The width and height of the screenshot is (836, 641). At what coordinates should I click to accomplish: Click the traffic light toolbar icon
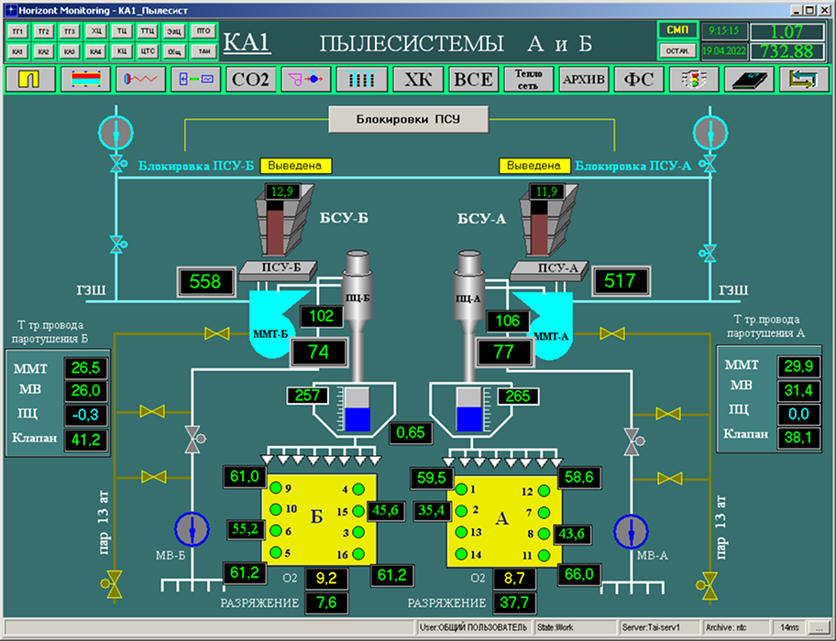[x=694, y=80]
